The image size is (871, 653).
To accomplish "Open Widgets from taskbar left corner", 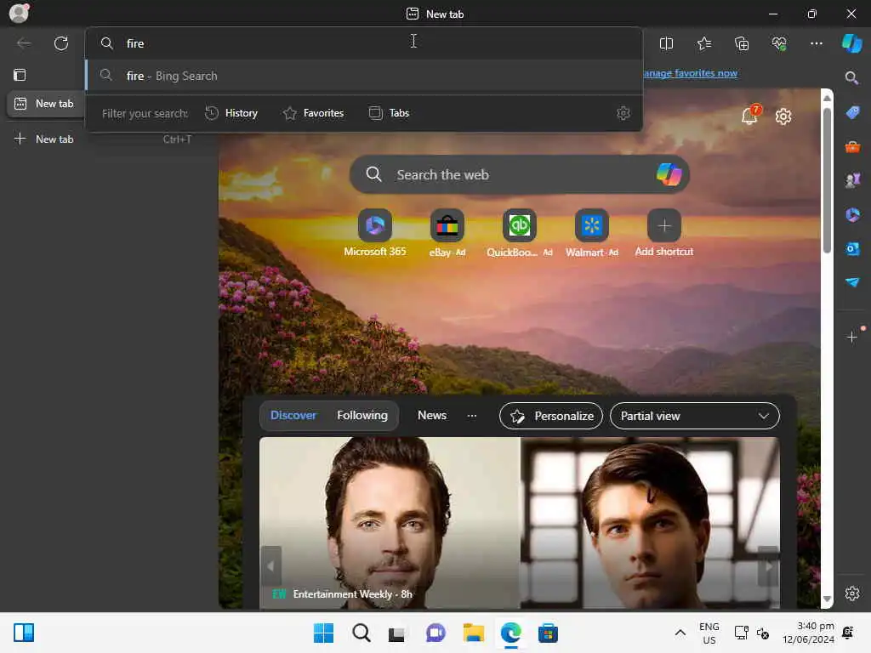I will click(24, 633).
